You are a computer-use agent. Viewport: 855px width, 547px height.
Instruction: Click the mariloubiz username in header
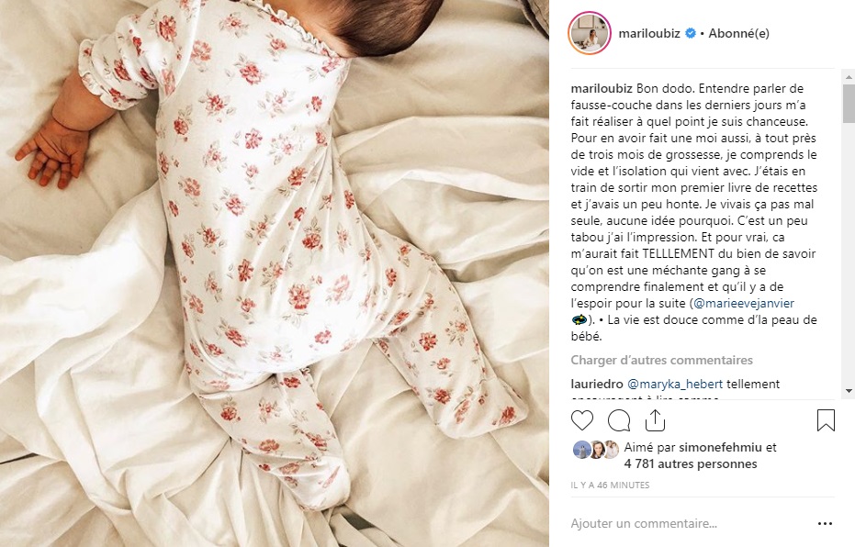click(x=649, y=33)
